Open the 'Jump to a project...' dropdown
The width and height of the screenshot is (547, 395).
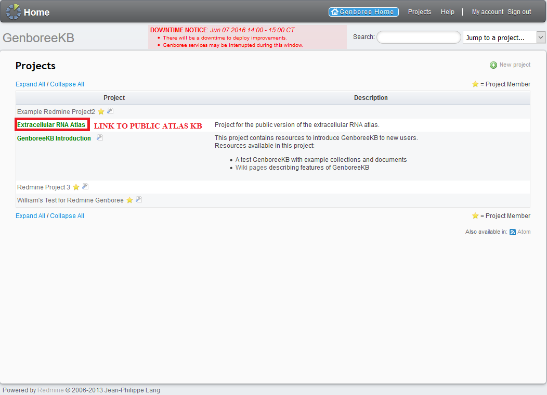pyautogui.click(x=503, y=37)
